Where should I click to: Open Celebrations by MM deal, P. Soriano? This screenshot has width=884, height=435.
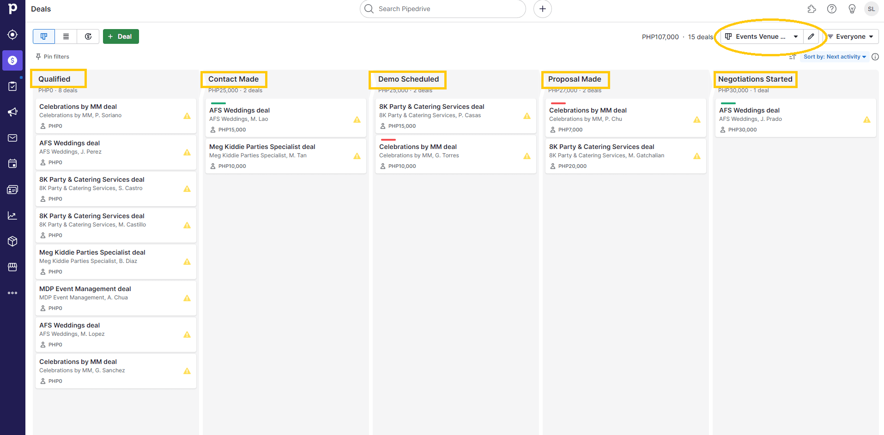tap(116, 116)
